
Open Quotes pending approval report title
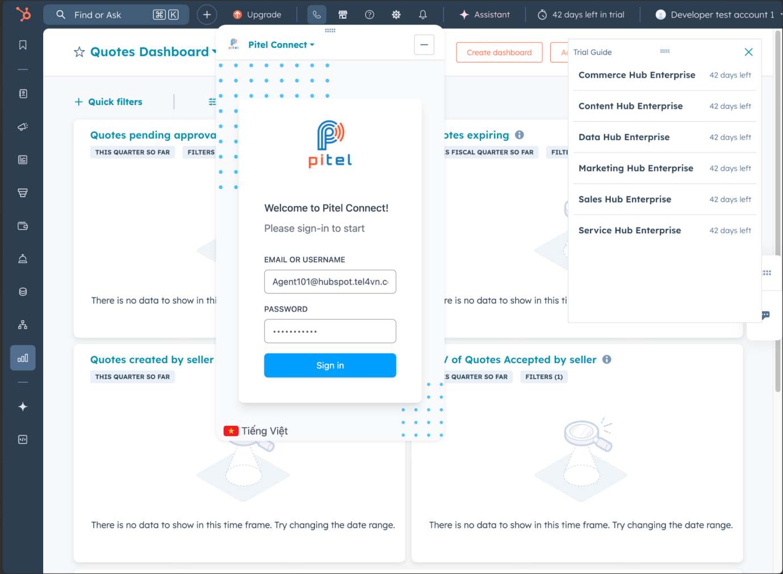pos(153,135)
